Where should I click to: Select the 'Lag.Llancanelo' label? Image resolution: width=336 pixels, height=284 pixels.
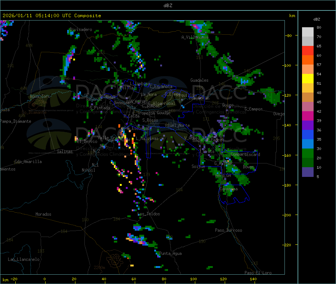pyautogui.click(x=24, y=260)
